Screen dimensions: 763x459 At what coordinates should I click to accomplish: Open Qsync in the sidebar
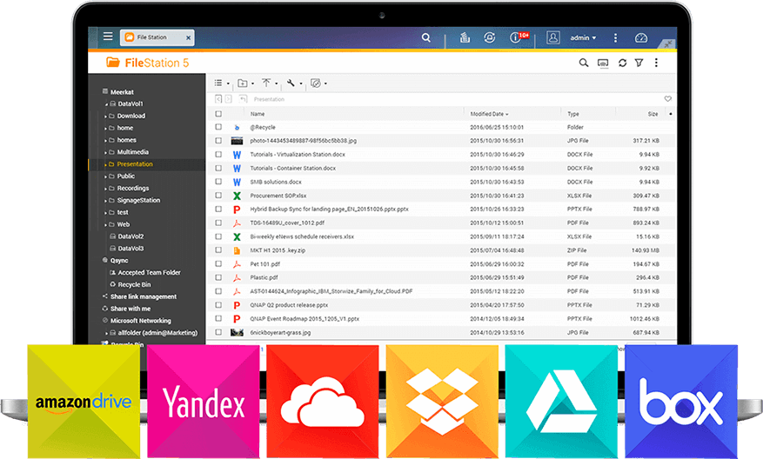(119, 260)
